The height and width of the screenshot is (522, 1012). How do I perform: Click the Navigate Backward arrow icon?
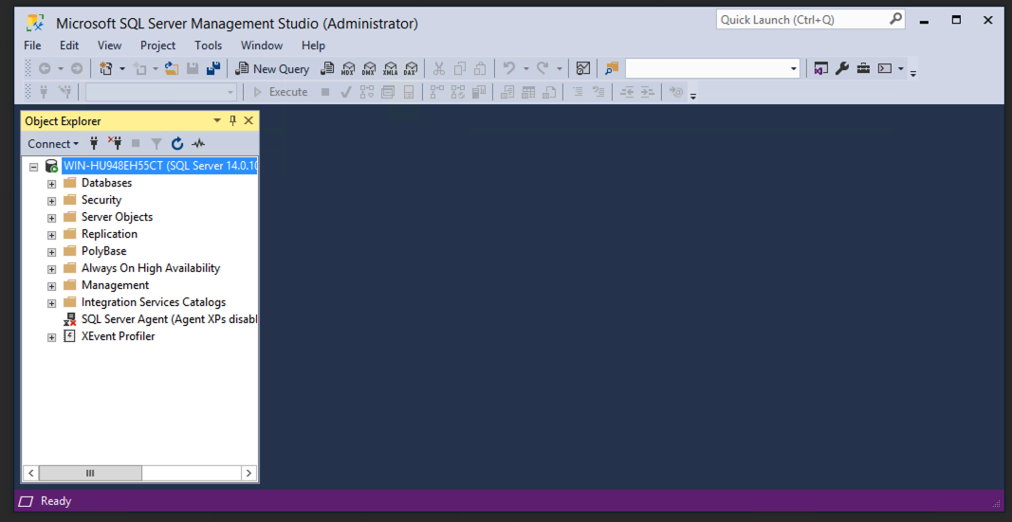click(x=45, y=68)
